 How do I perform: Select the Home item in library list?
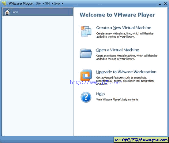[x=38, y=12]
